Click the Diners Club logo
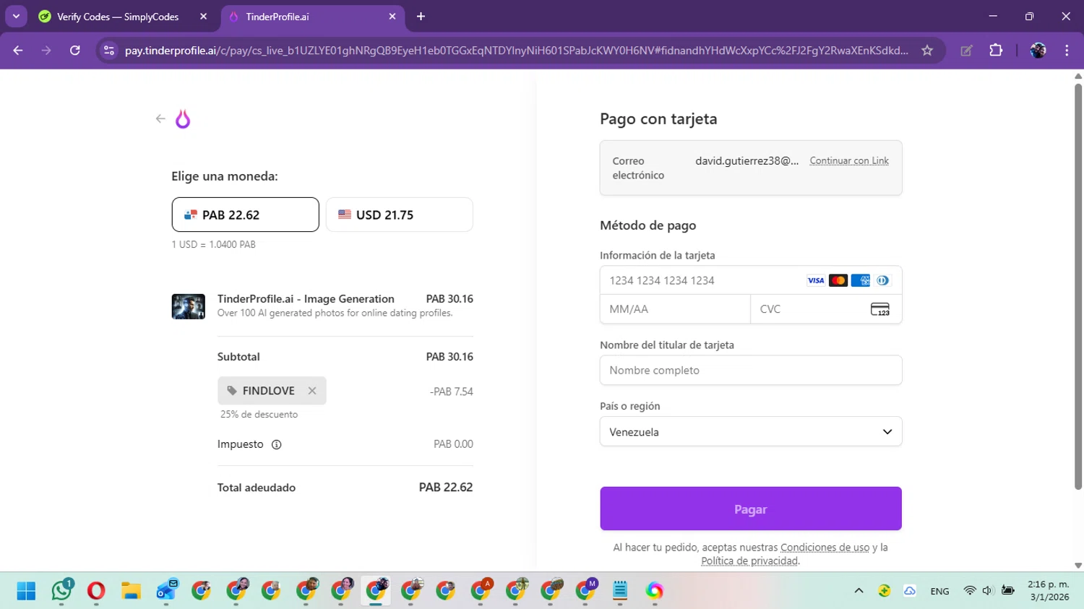The image size is (1084, 609). tap(882, 280)
